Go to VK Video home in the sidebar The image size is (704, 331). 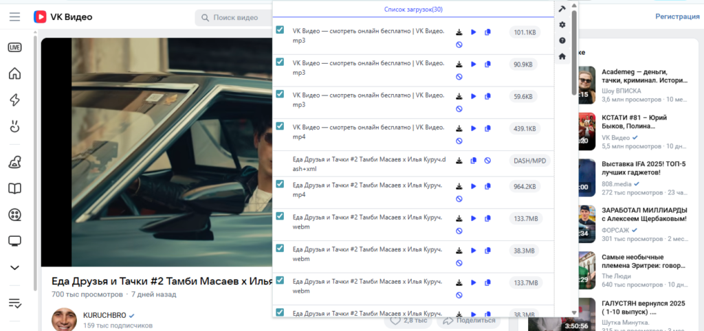pyautogui.click(x=14, y=74)
